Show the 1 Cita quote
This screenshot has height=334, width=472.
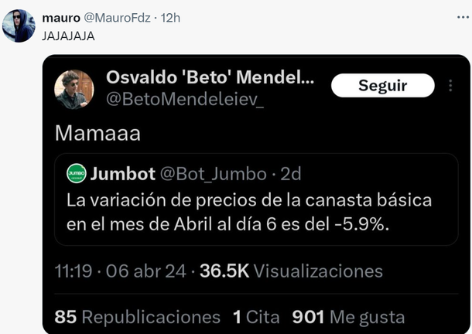pyautogui.click(x=257, y=317)
